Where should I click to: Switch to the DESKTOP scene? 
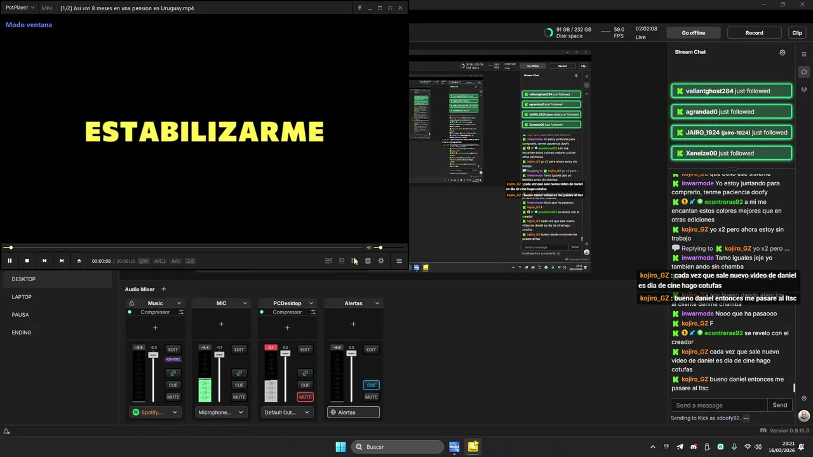coord(57,279)
